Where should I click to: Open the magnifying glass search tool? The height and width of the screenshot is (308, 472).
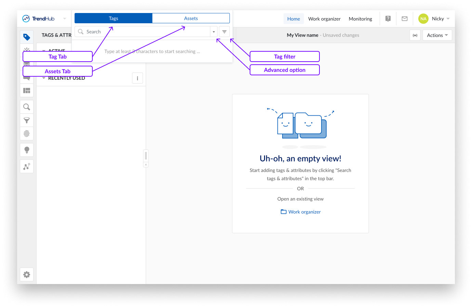click(x=27, y=107)
